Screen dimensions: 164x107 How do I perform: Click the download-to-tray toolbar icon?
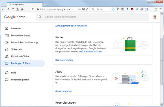(x=18, y=9)
